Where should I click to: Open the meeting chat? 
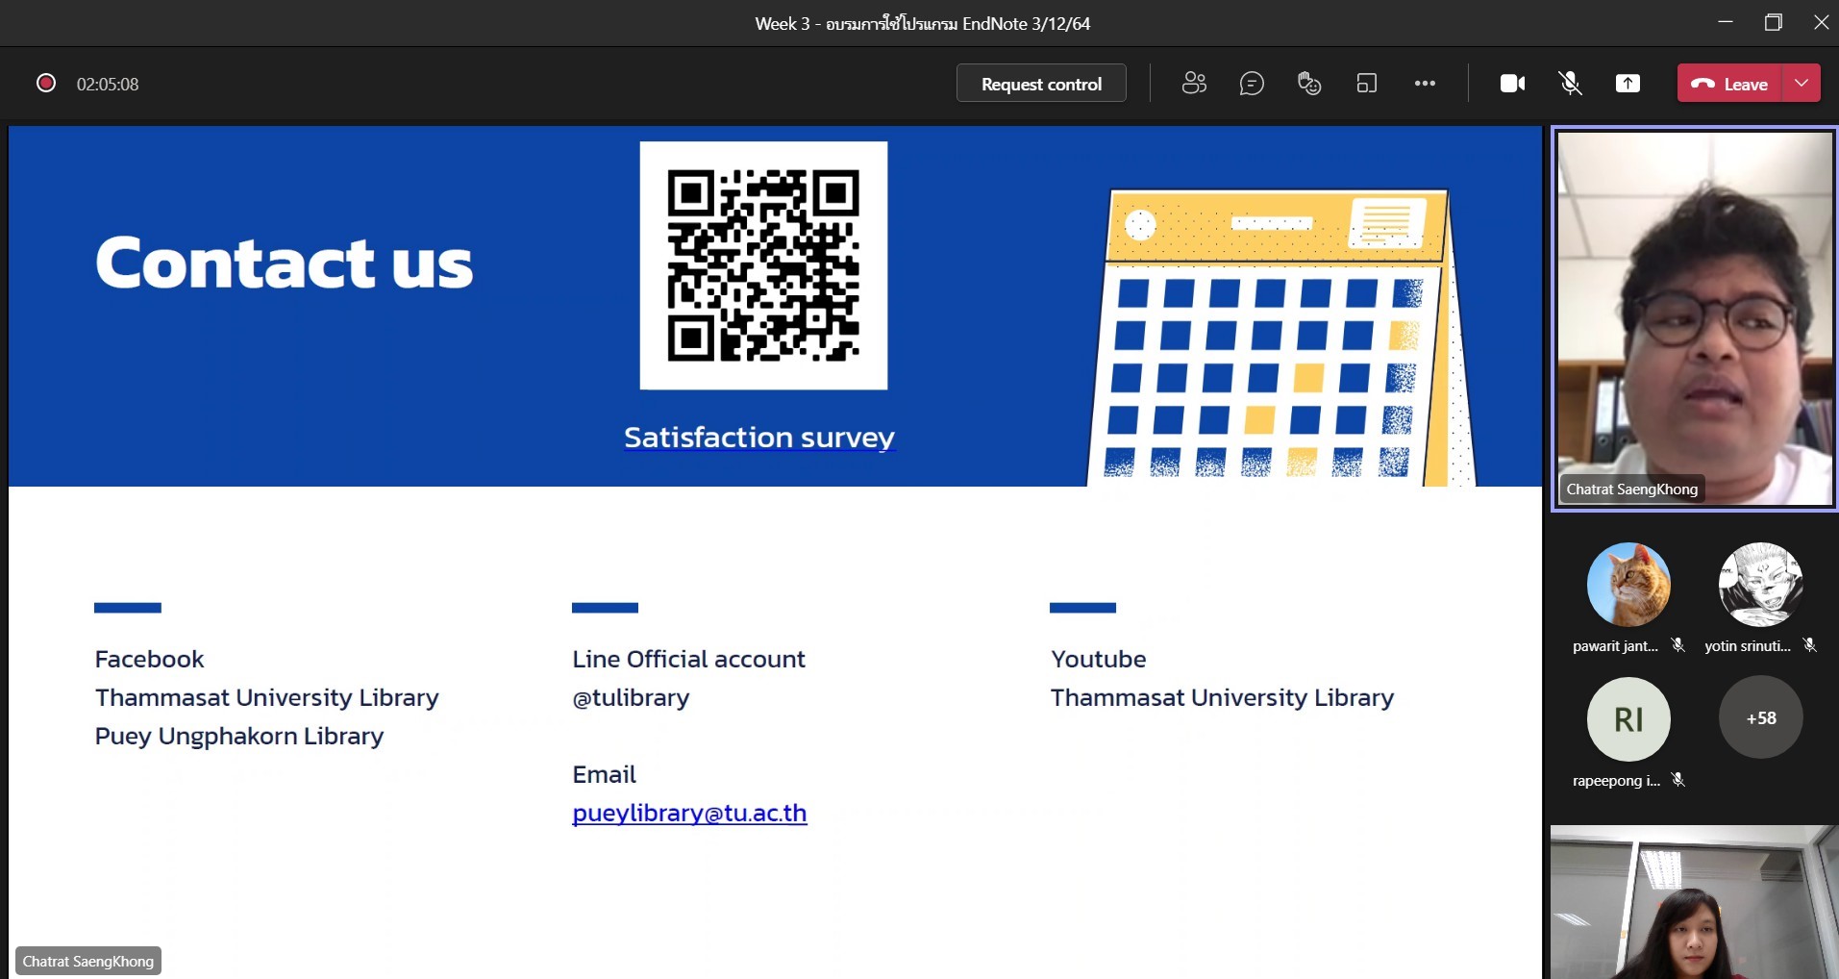pos(1252,84)
